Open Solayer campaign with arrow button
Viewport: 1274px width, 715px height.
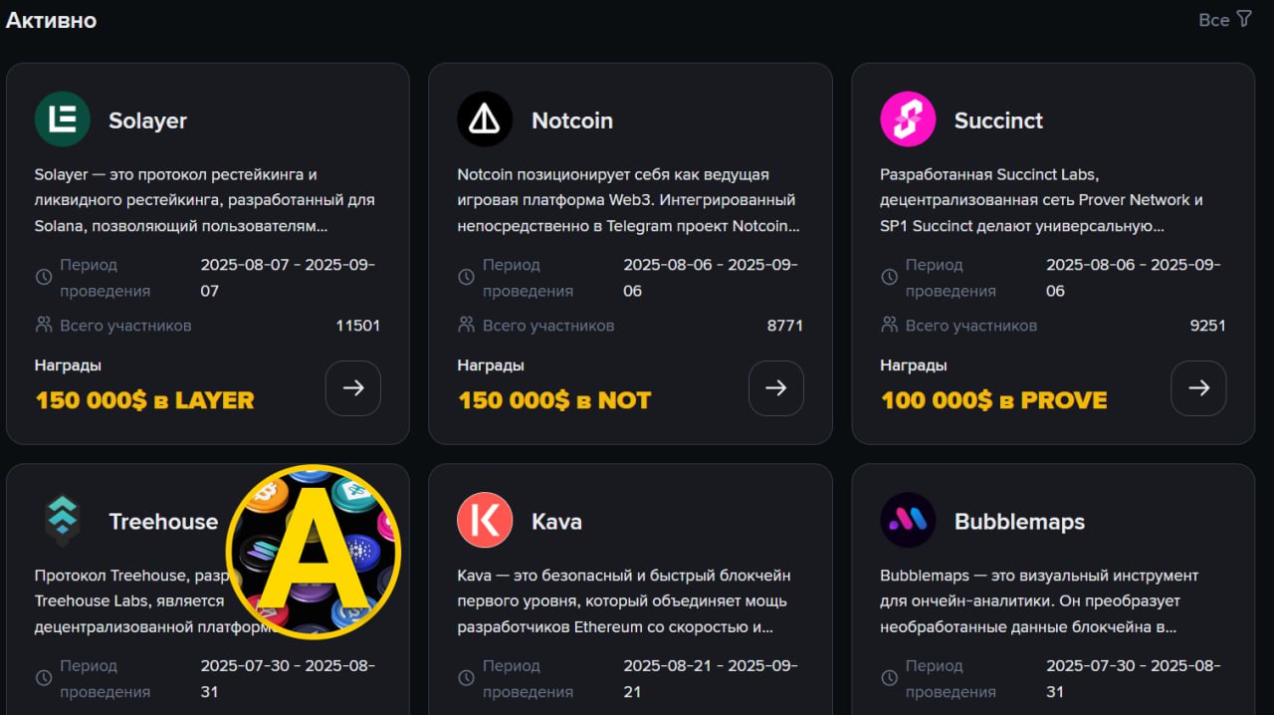353,388
